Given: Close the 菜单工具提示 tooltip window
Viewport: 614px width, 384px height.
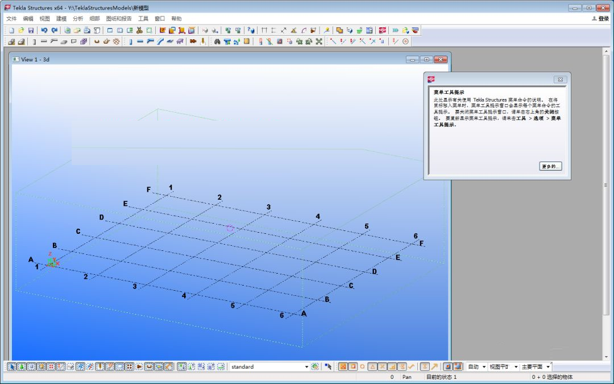Looking at the screenshot, I should (561, 79).
